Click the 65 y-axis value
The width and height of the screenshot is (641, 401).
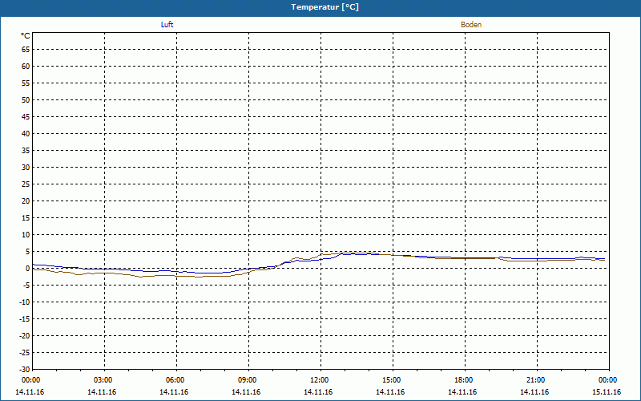coord(26,50)
